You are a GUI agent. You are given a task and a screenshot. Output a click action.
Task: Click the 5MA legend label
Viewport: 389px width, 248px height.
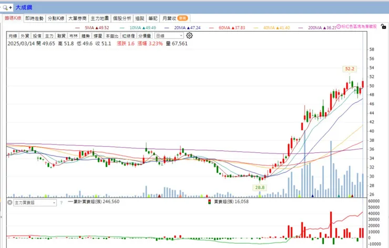tap(97, 28)
